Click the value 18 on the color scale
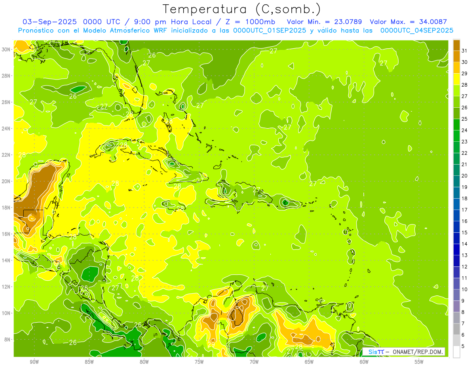Viewport: 475px width, 367px height. point(465,198)
